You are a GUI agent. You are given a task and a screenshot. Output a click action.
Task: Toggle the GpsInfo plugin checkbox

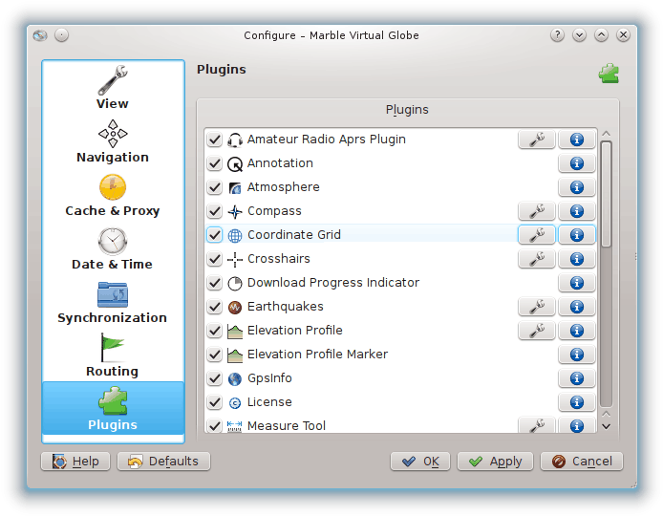[x=215, y=378]
